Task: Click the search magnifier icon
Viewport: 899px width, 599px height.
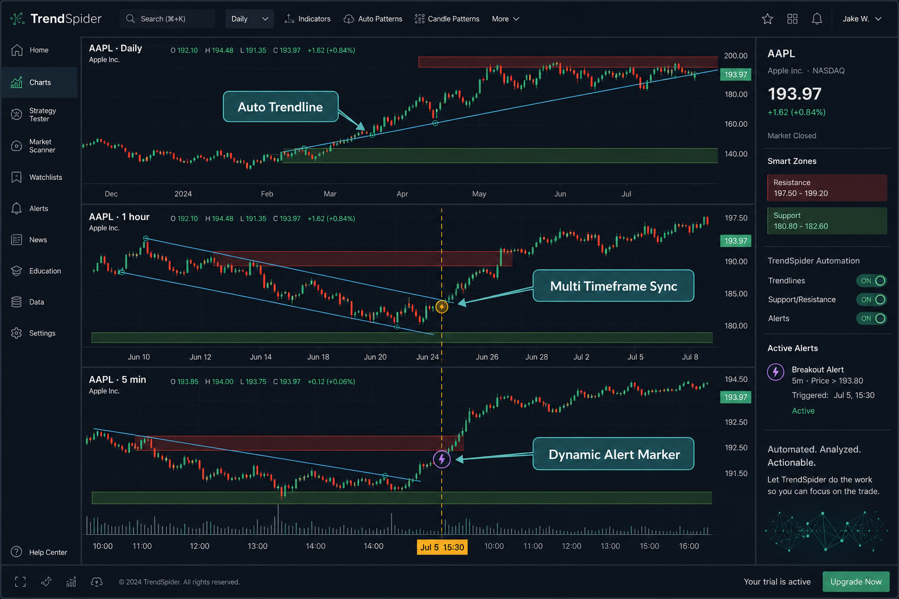Action: pyautogui.click(x=131, y=19)
